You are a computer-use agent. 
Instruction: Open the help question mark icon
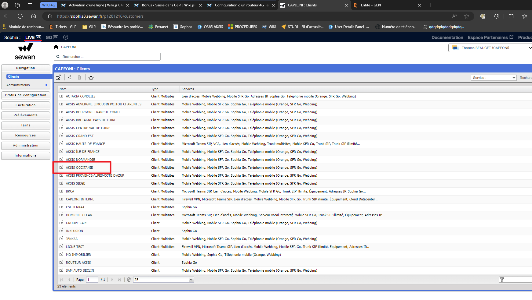pos(66,37)
